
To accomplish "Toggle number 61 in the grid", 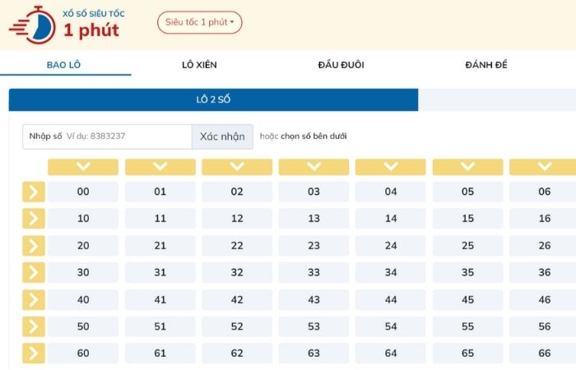I will tap(160, 354).
